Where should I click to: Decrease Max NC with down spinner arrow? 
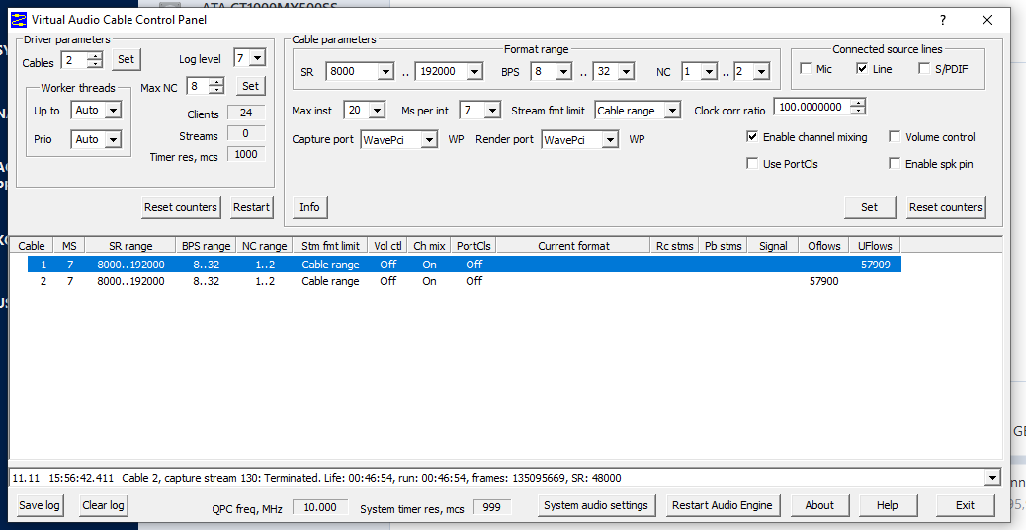click(x=216, y=91)
